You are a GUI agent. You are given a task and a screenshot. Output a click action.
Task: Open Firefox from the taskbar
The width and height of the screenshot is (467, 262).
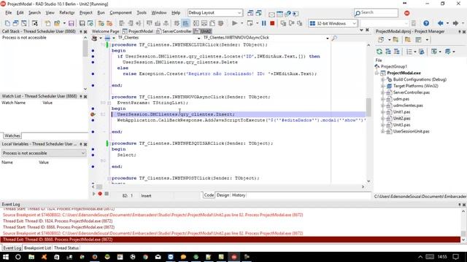[x=95, y=257]
